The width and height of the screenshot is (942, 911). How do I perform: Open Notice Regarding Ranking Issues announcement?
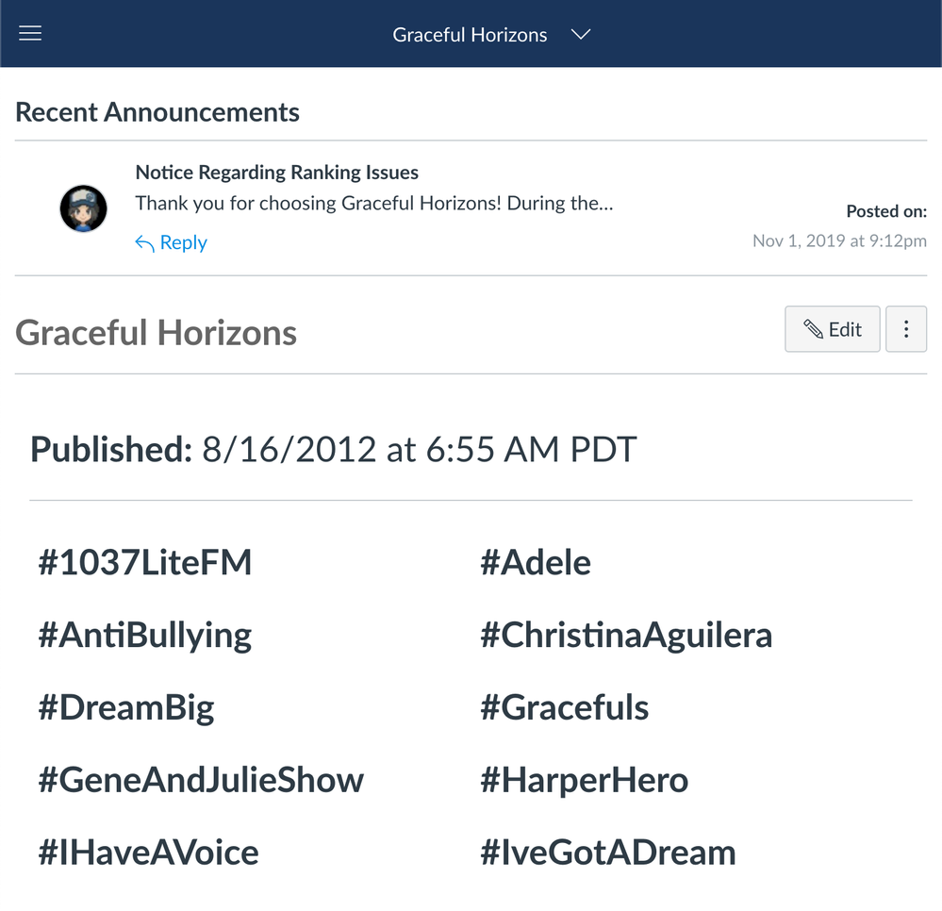(276, 173)
